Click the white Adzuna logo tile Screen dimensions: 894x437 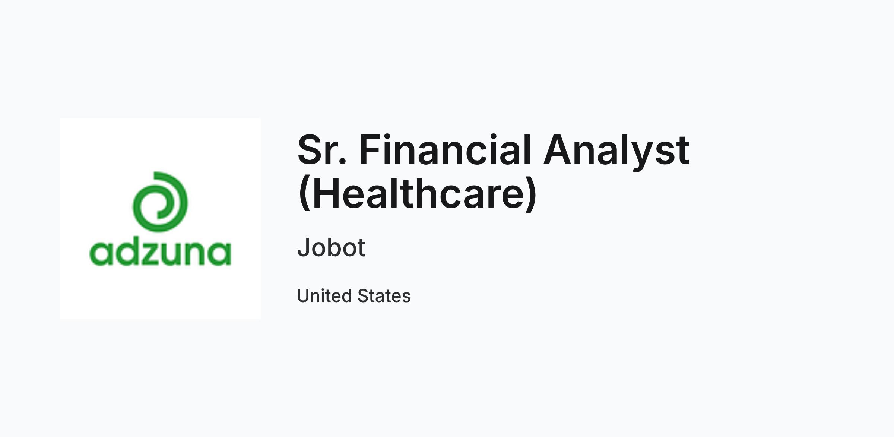160,219
